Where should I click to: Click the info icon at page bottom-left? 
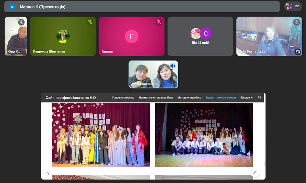click(x=47, y=174)
